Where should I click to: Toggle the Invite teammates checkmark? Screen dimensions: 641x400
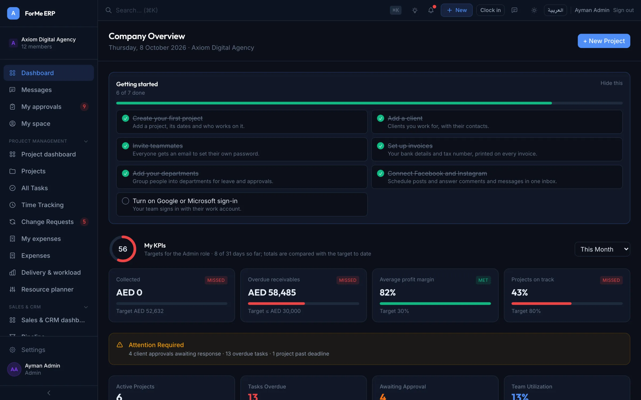point(126,146)
